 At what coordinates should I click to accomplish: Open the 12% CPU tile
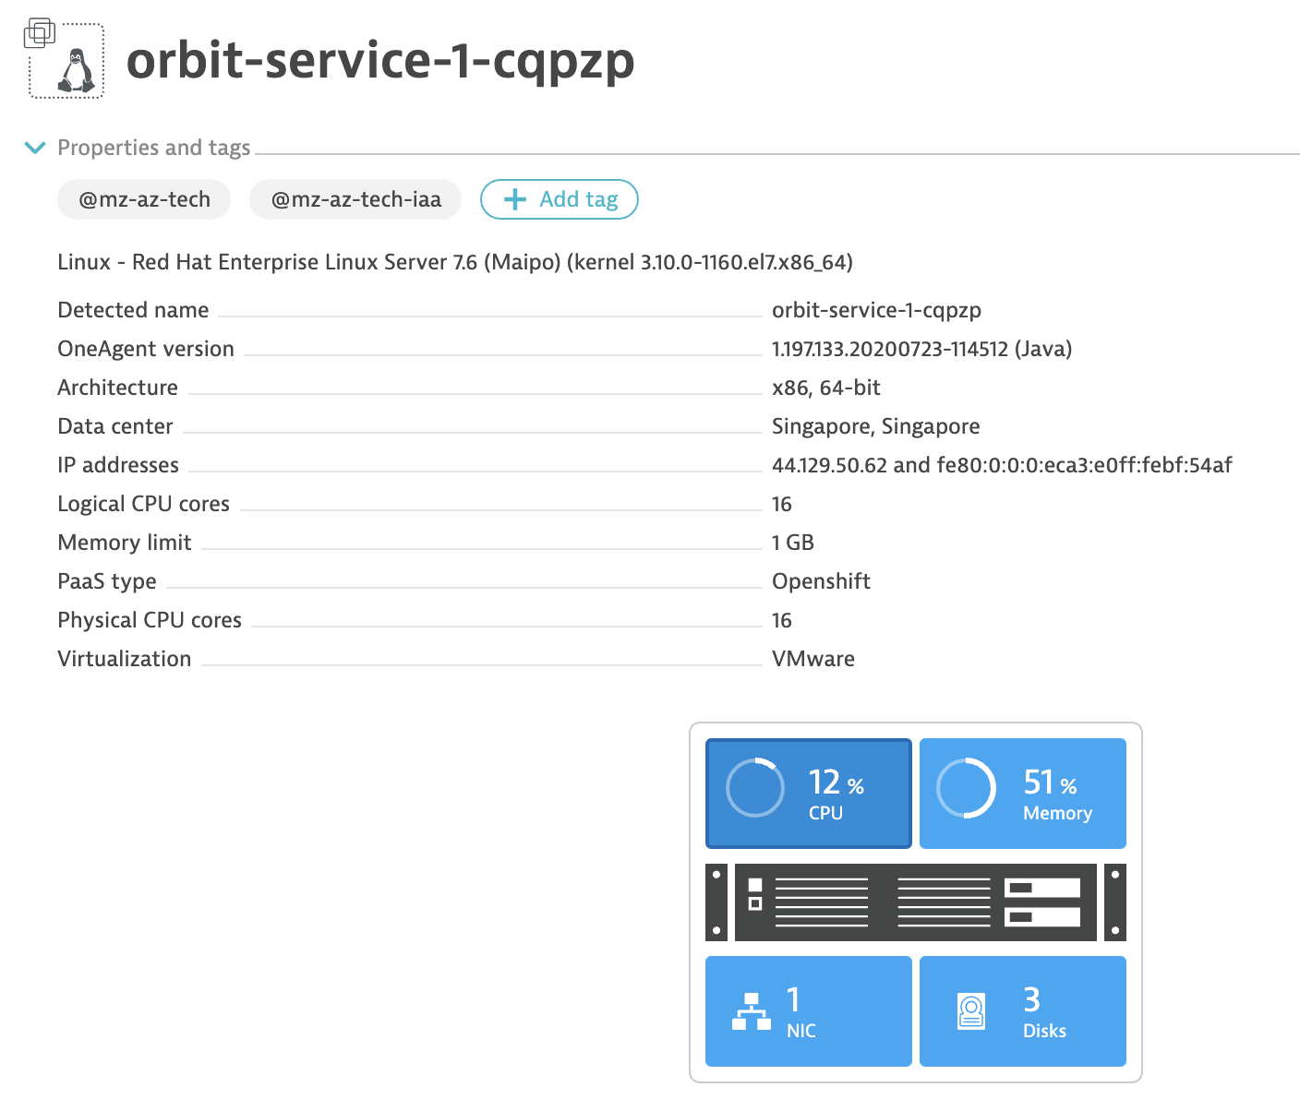coord(808,794)
